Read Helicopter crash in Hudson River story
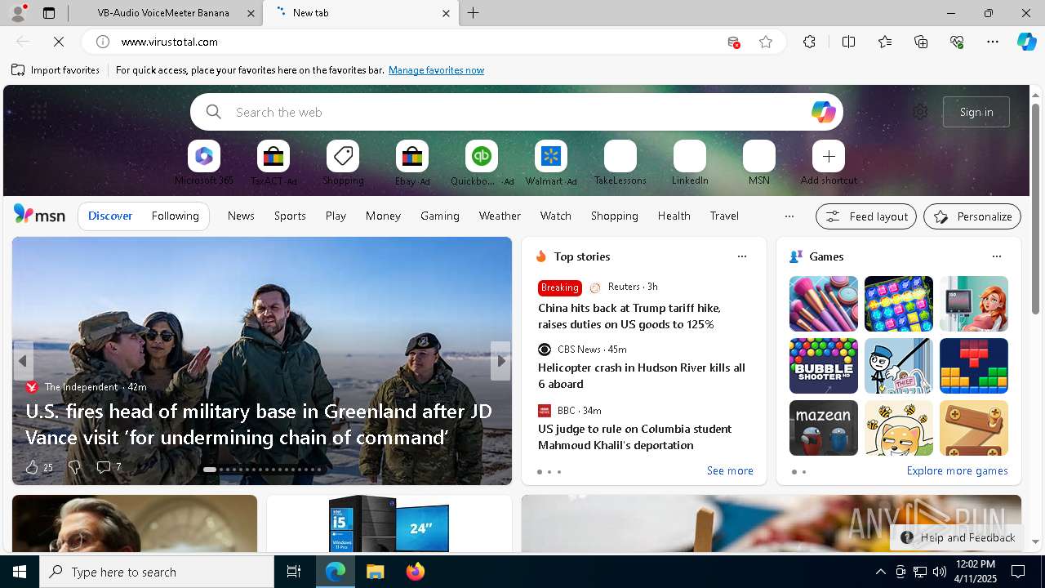 [x=642, y=376]
